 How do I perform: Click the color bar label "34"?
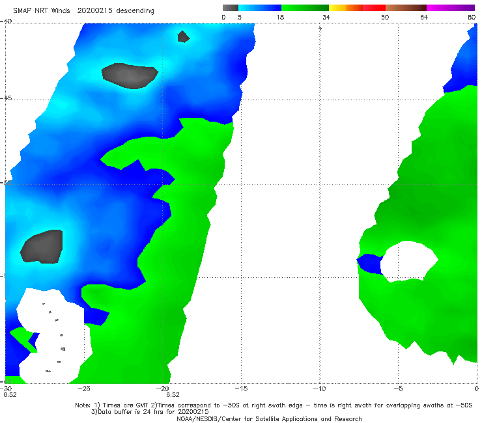click(x=326, y=17)
